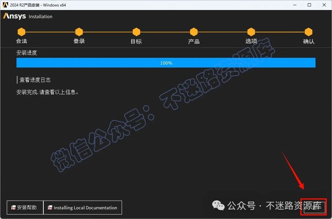The image size is (332, 219).
Task: Click the 安装进度 heading label
Action: tap(27, 53)
